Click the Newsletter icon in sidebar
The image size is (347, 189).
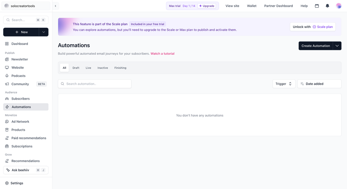(x=7, y=59)
